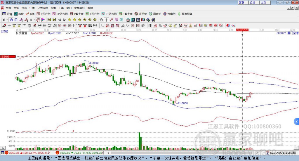Viewport: 299px width, 161px height.
Task: Select the 日K线 label
Action: [4, 31]
